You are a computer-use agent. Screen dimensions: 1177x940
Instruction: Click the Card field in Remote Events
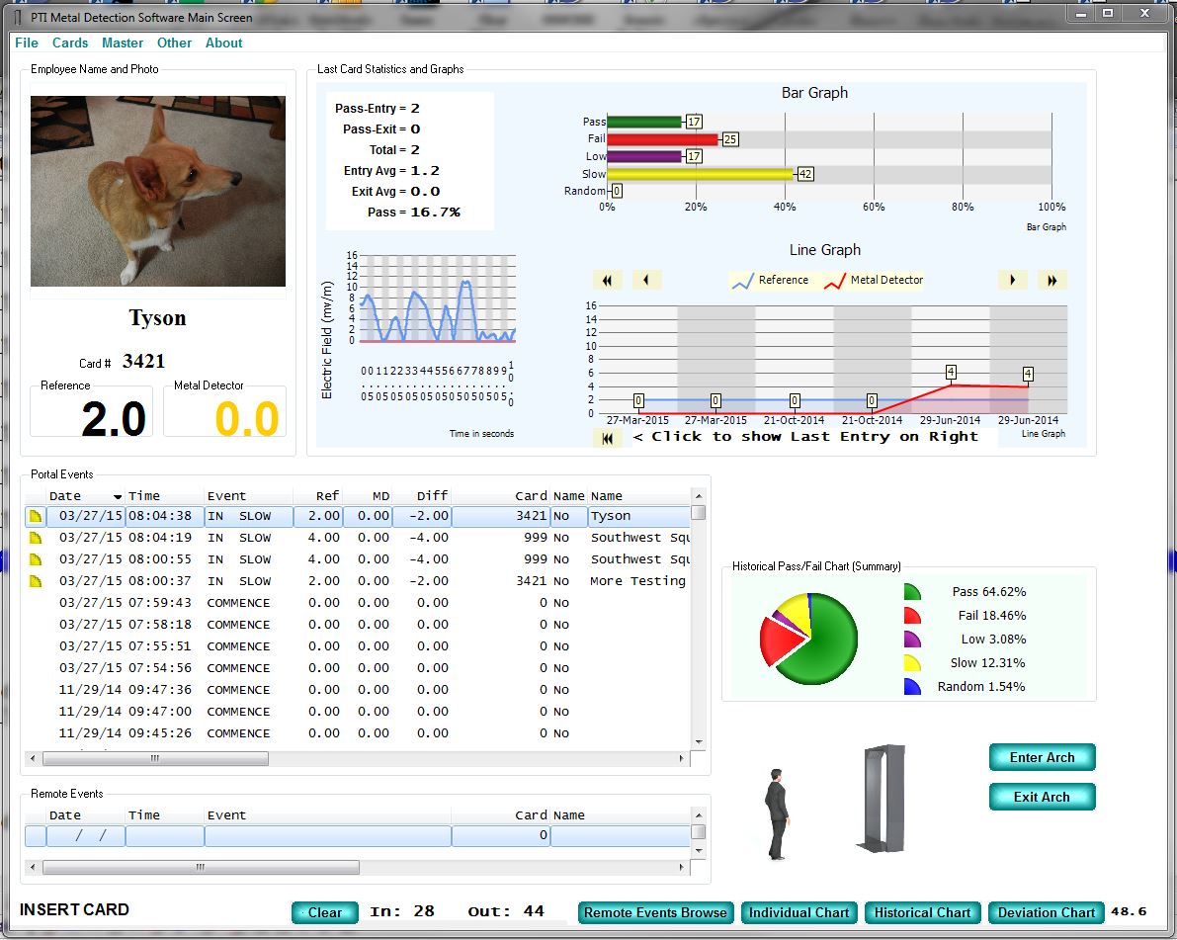click(500, 836)
